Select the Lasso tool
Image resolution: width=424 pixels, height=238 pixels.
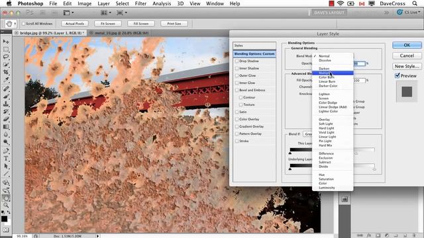pos(6,57)
